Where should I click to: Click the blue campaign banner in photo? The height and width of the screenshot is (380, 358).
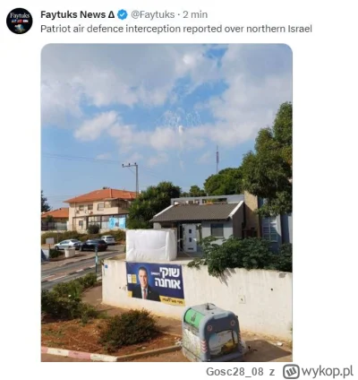pos(155,283)
